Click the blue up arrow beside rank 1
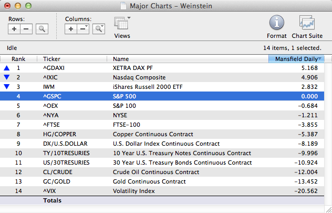The height and width of the screenshot is (213, 332). pos(7,68)
